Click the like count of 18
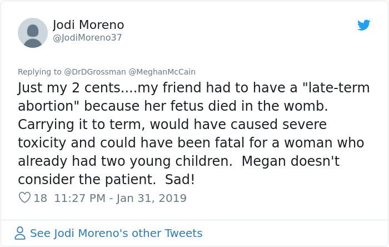The height and width of the screenshot is (247, 389). click(x=41, y=198)
